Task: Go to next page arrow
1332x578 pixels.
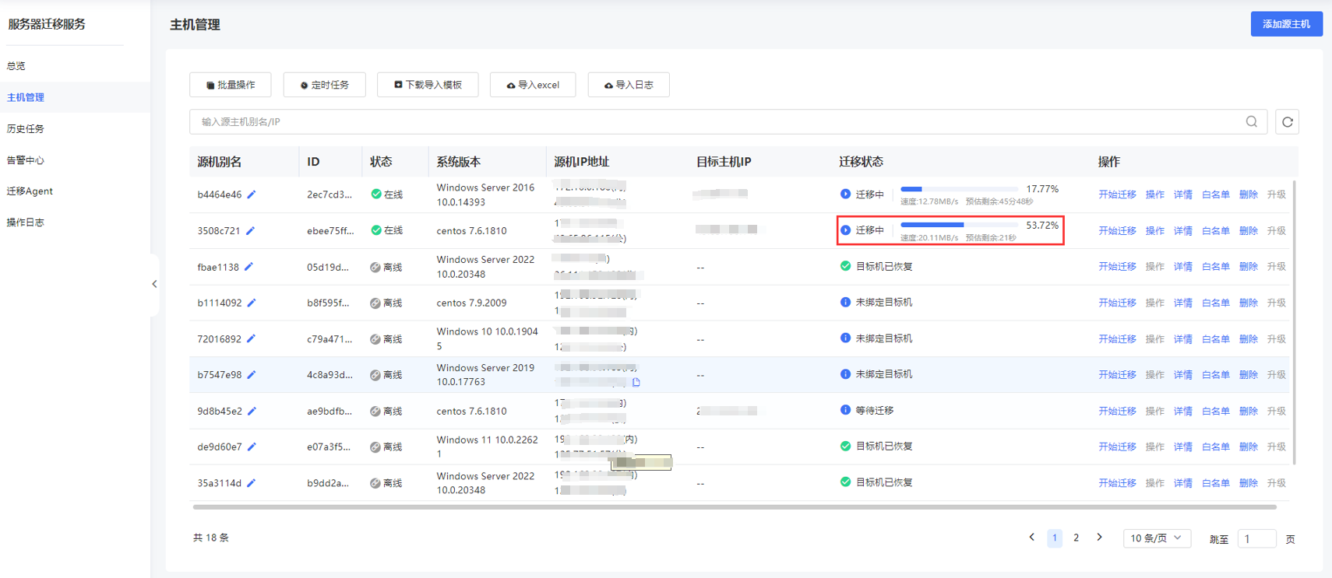Action: 1099,538
